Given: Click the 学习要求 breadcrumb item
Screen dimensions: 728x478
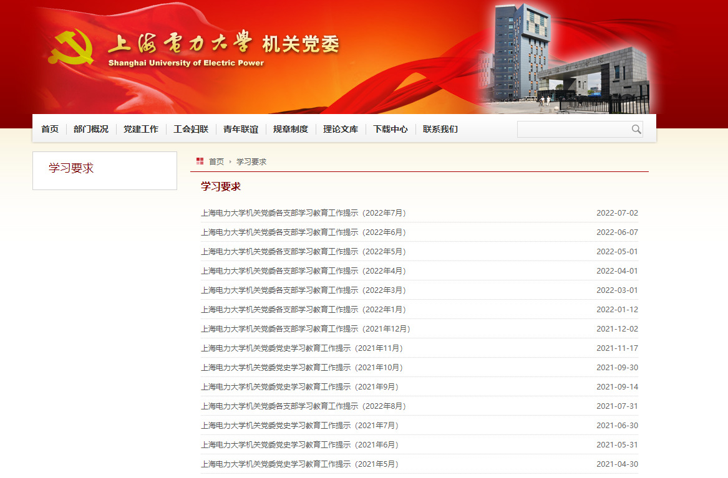Looking at the screenshot, I should (251, 161).
